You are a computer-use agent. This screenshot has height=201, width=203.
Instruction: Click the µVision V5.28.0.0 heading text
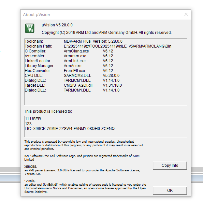(57, 25)
